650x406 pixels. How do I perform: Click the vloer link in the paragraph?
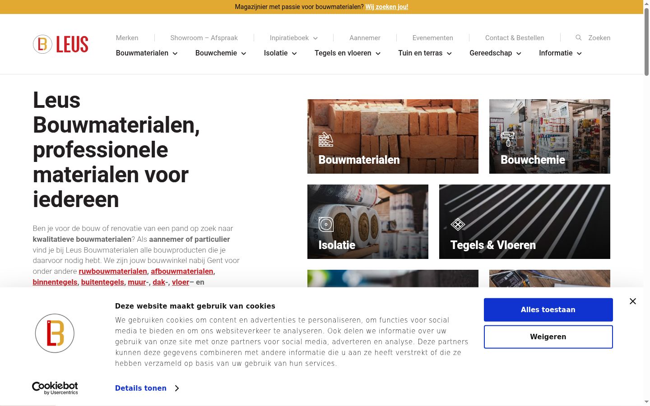[x=181, y=282]
